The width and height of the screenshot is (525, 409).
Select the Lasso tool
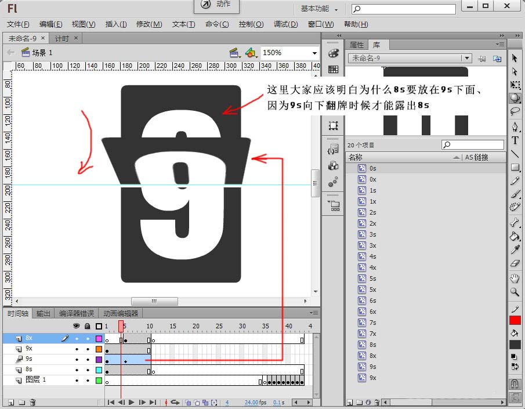pos(515,111)
